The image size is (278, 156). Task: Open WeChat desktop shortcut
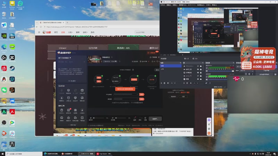coord(4,90)
